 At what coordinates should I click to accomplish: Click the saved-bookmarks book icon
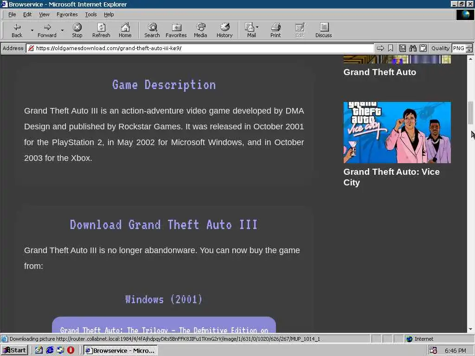coord(402,48)
